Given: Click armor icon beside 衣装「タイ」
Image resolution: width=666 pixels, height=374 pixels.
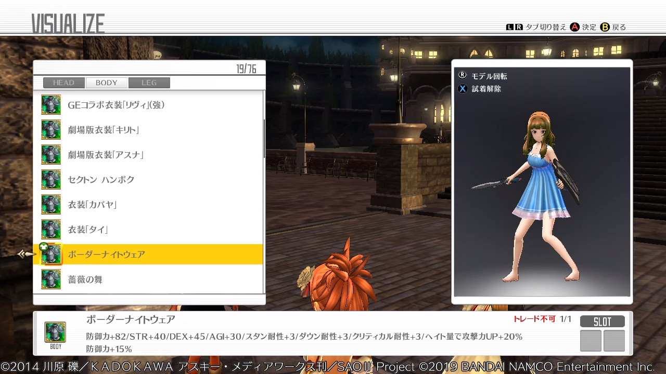Looking at the screenshot, I should pyautogui.click(x=51, y=230).
